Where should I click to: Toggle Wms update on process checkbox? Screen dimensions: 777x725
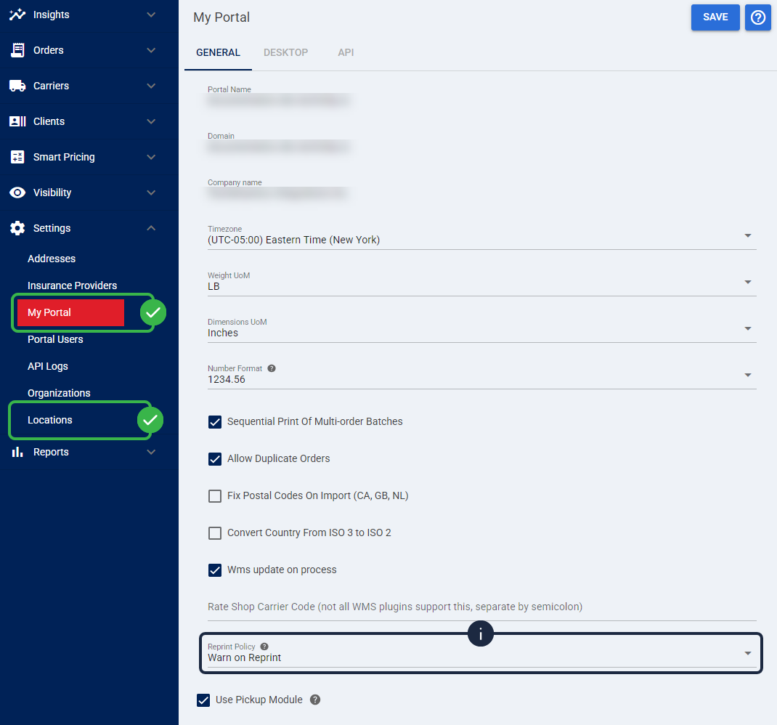(214, 570)
